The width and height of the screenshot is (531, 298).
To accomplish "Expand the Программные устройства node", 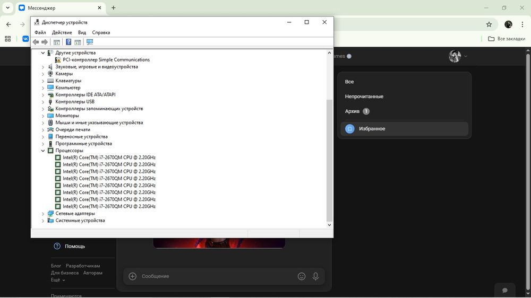I will click(43, 143).
